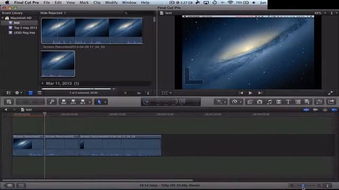Click the search magnifier in Event Browser
339x190 pixels.
[x=126, y=13]
